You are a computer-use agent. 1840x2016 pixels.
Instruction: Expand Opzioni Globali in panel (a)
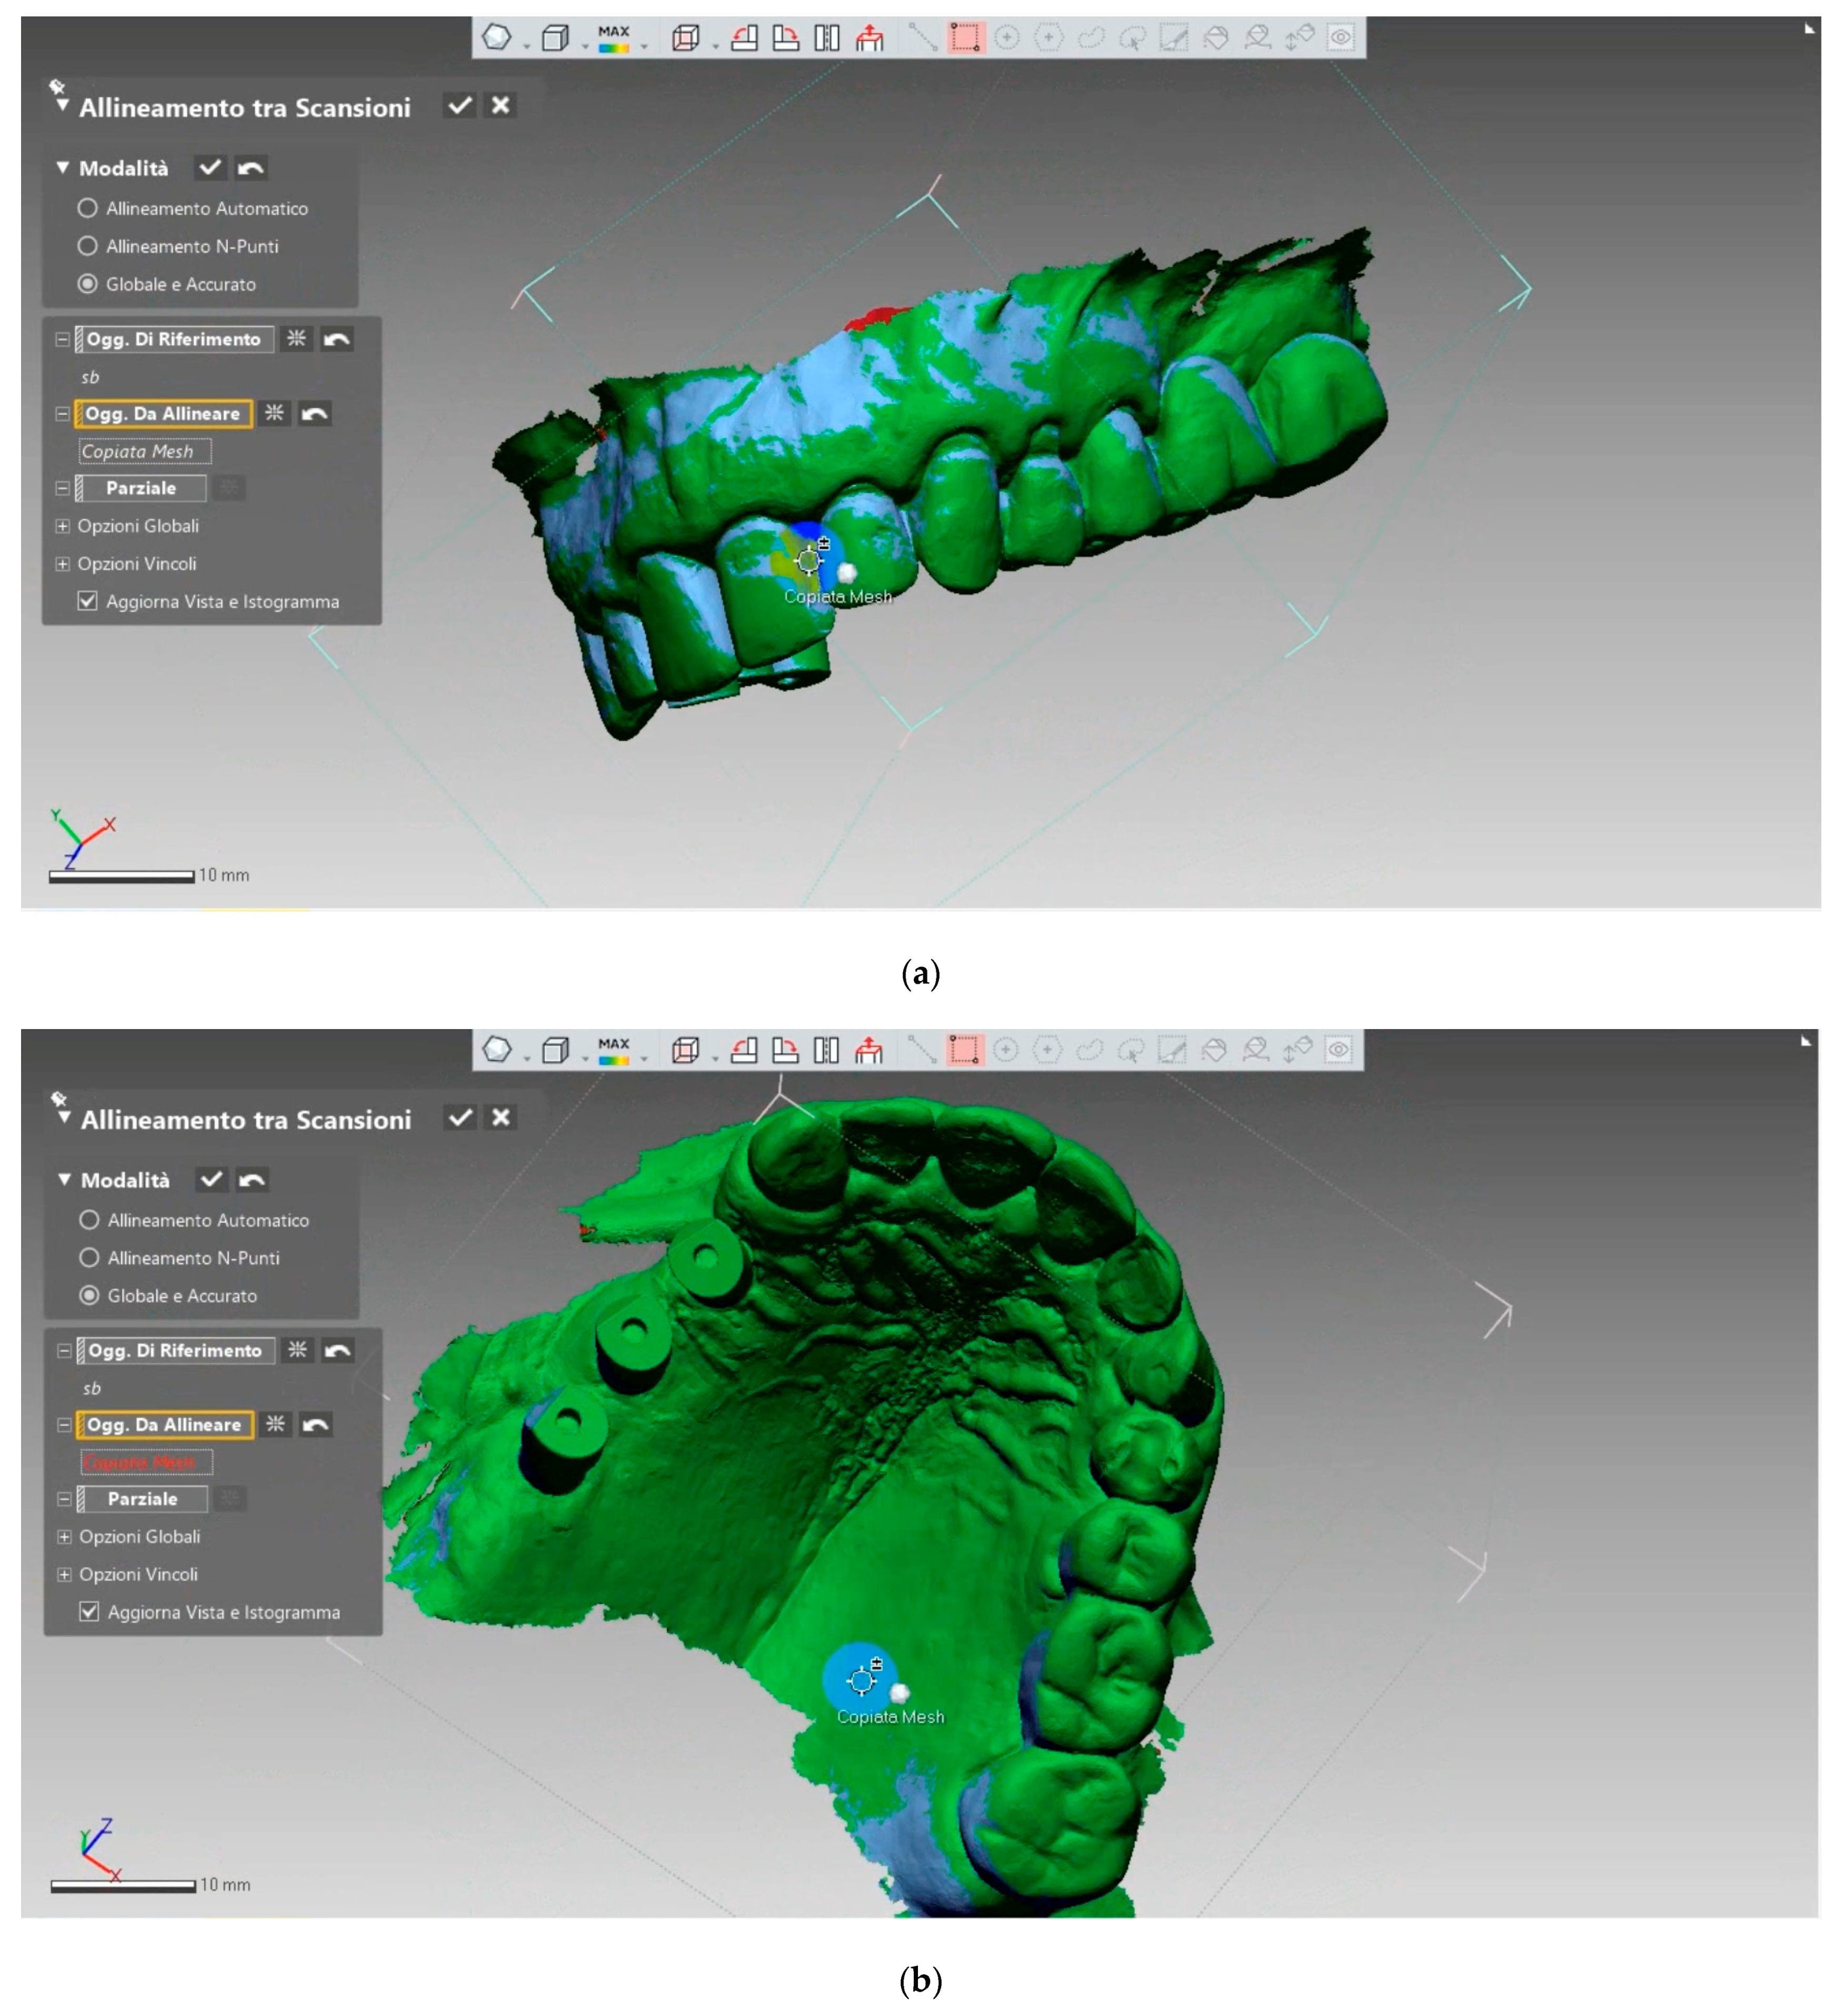click(63, 526)
